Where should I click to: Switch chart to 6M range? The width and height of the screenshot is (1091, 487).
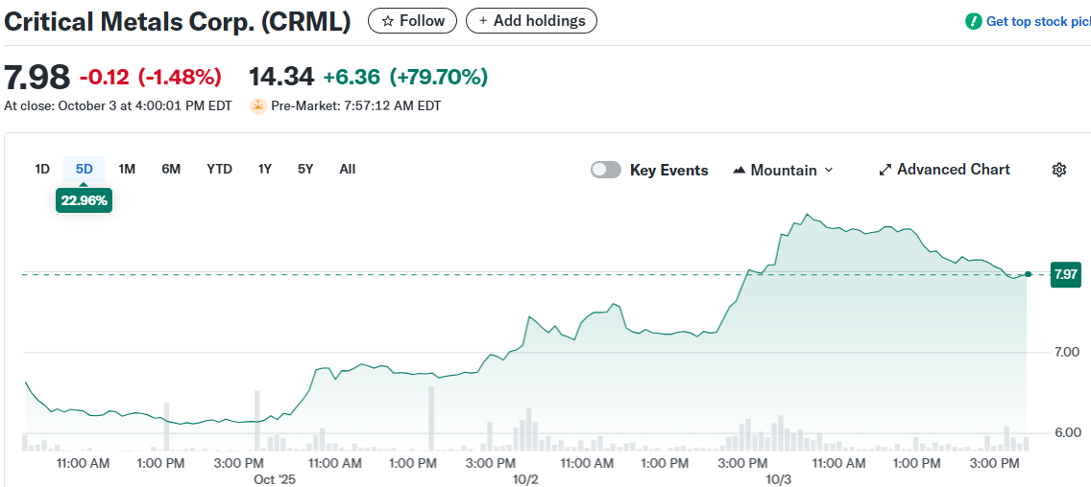coord(171,169)
